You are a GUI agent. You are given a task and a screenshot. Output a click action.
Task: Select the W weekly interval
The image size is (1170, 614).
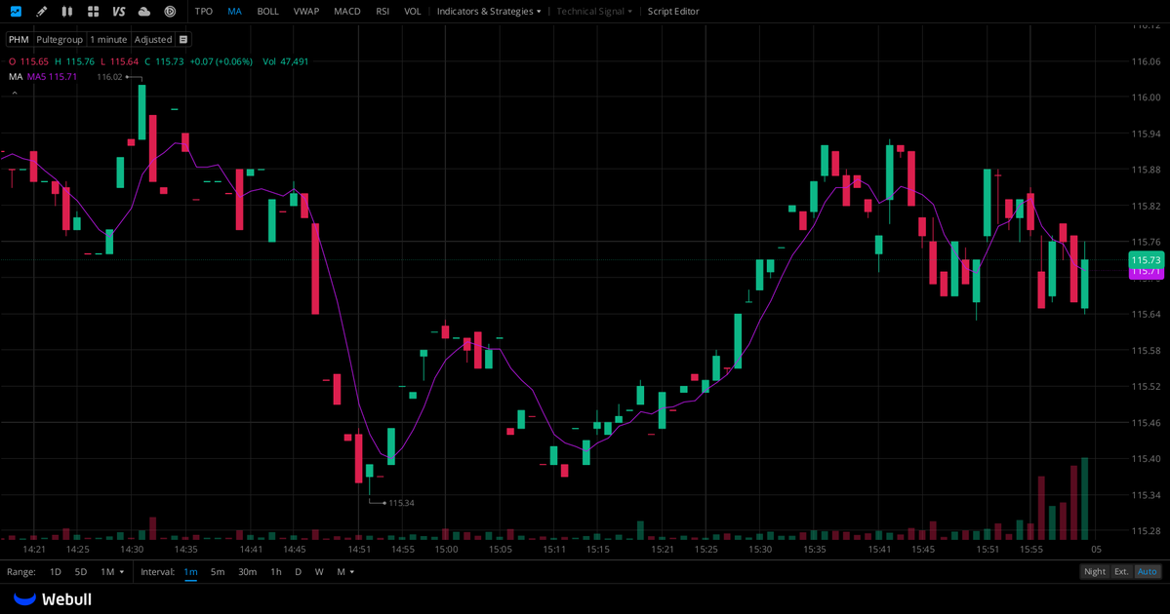(x=319, y=571)
